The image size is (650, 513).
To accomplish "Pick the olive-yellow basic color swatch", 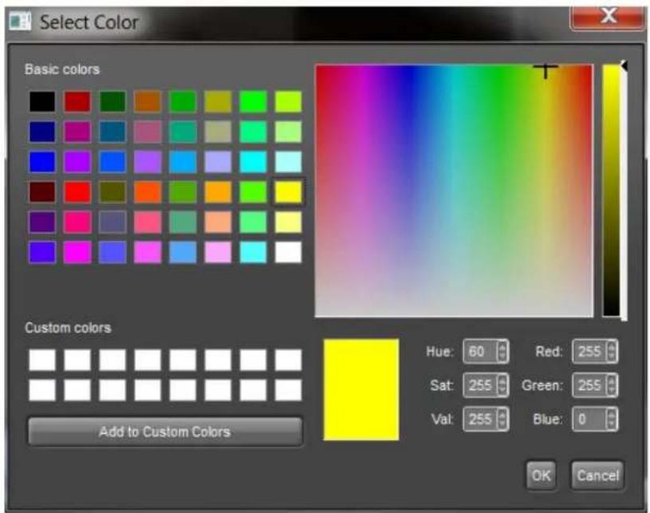I will (218, 101).
